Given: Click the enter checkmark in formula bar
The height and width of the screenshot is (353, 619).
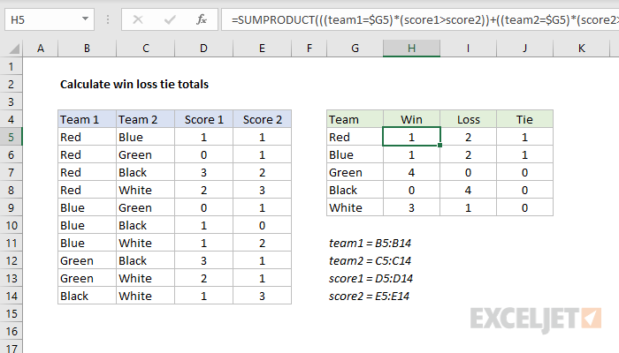Looking at the screenshot, I should (168, 18).
